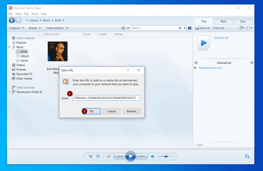
Task: Switch to the Play tab
Action: coord(204,21)
